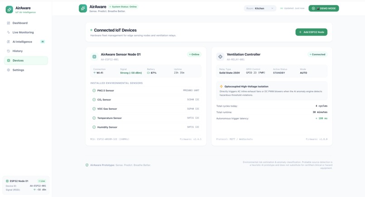Click the Add ESP32 Node button
The image size is (365, 197).
pyautogui.click(x=312, y=32)
